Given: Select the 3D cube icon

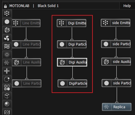Looking at the screenshot, I should click(7, 96).
